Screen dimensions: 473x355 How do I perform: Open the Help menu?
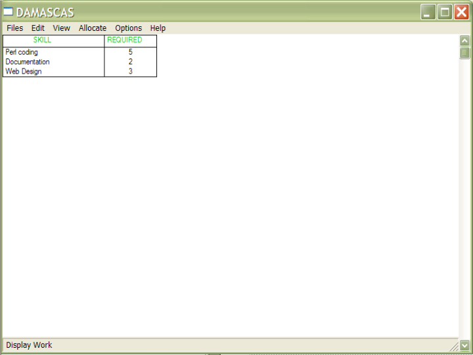pyautogui.click(x=158, y=28)
